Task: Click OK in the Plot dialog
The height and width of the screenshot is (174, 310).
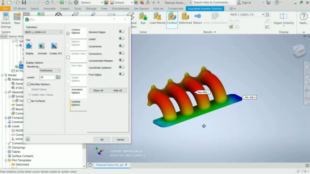Action: coord(102,140)
